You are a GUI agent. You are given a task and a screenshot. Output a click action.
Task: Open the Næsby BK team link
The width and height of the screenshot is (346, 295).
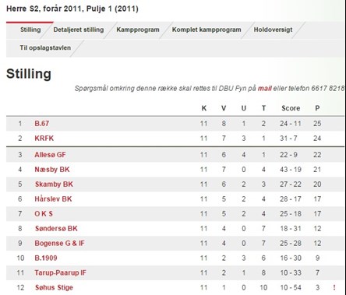[52, 170]
